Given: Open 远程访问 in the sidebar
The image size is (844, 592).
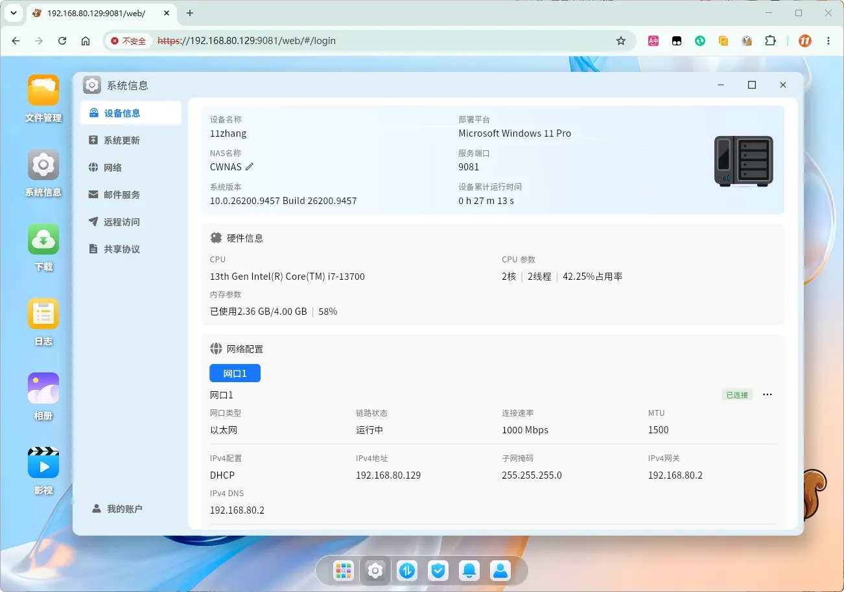Looking at the screenshot, I should 131,222.
